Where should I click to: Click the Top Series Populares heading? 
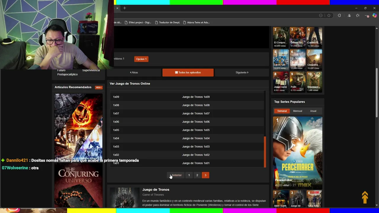pyautogui.click(x=289, y=102)
